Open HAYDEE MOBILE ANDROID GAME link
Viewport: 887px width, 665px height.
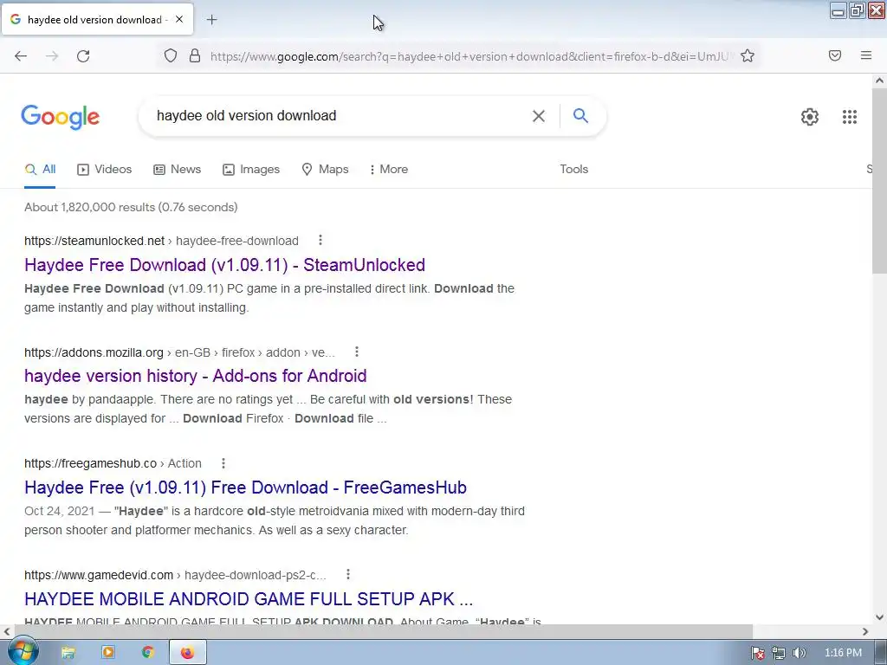coord(249,598)
